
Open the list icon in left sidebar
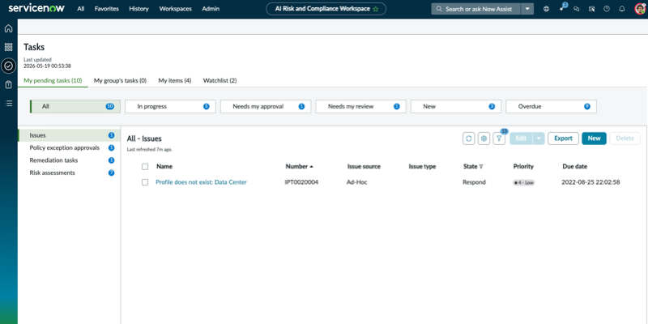tap(8, 104)
